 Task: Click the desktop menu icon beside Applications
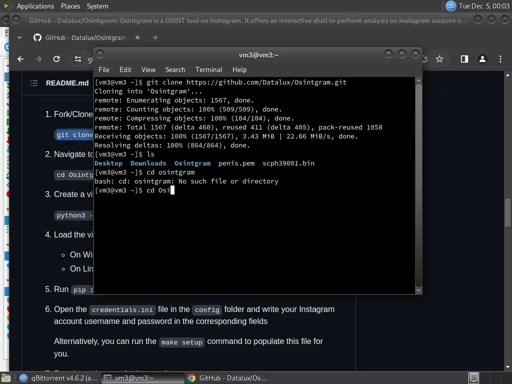pos(8,6)
